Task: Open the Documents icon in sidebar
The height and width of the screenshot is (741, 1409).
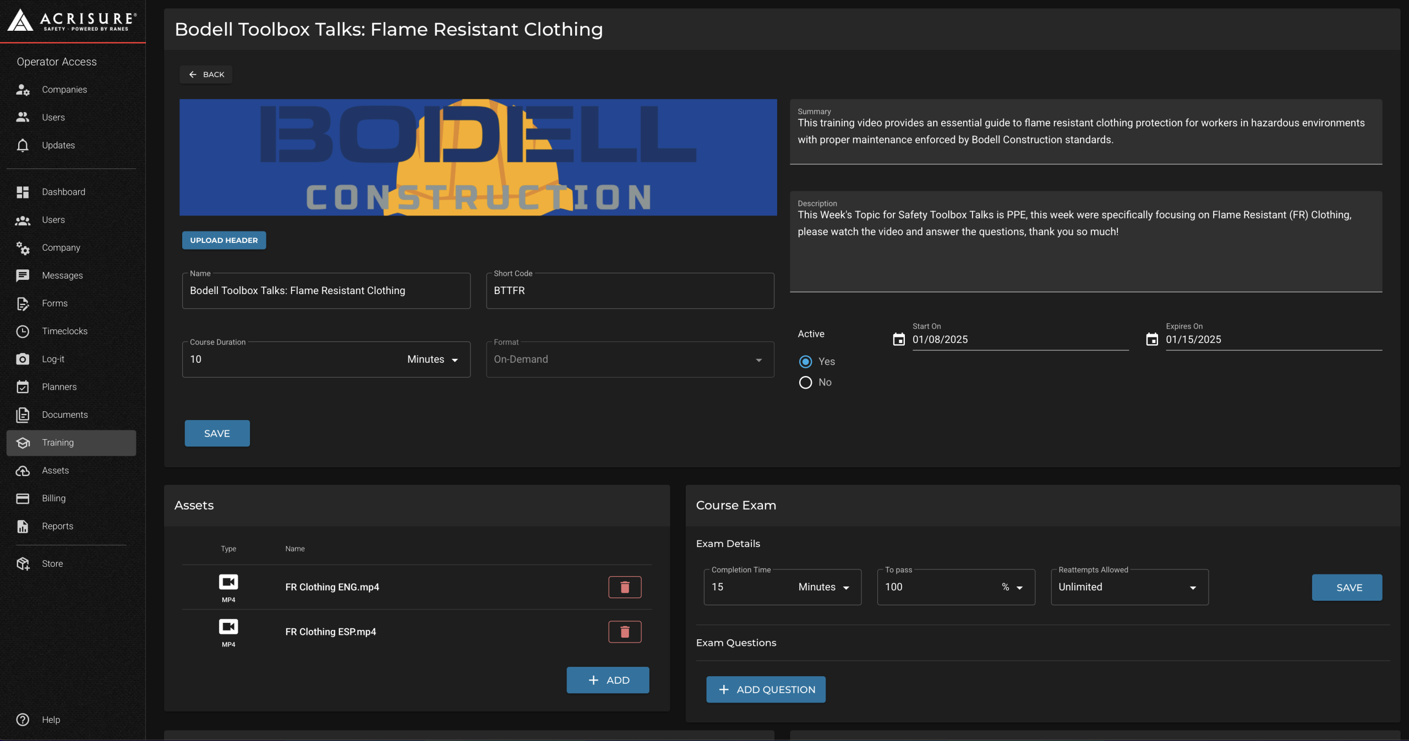Action: pos(23,415)
